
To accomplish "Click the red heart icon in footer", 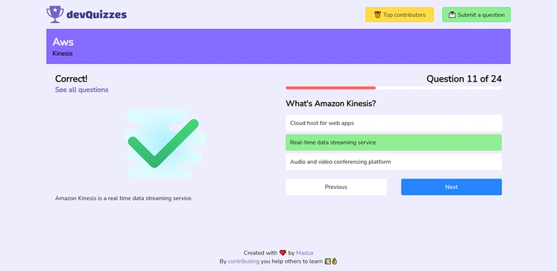I will (x=283, y=253).
